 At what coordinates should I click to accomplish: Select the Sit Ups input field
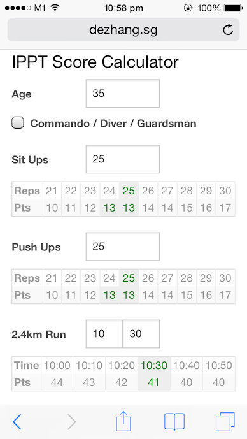coord(123,159)
